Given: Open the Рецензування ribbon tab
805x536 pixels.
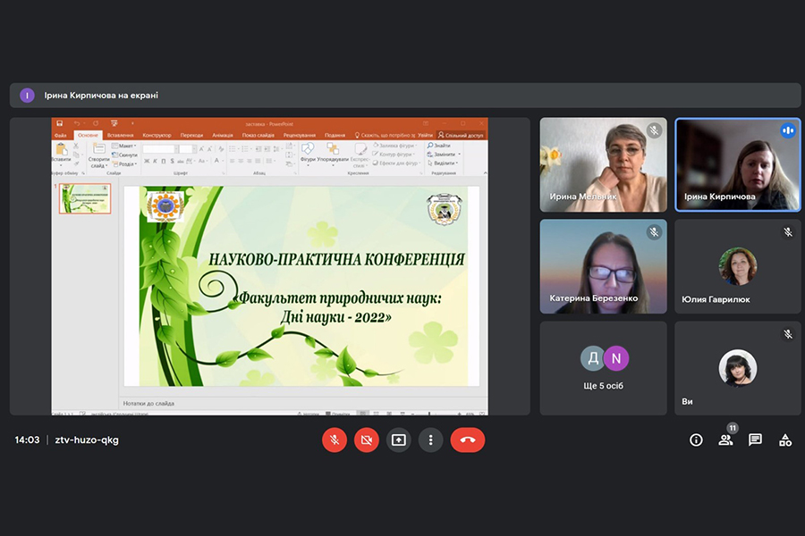Looking at the screenshot, I should (x=300, y=136).
